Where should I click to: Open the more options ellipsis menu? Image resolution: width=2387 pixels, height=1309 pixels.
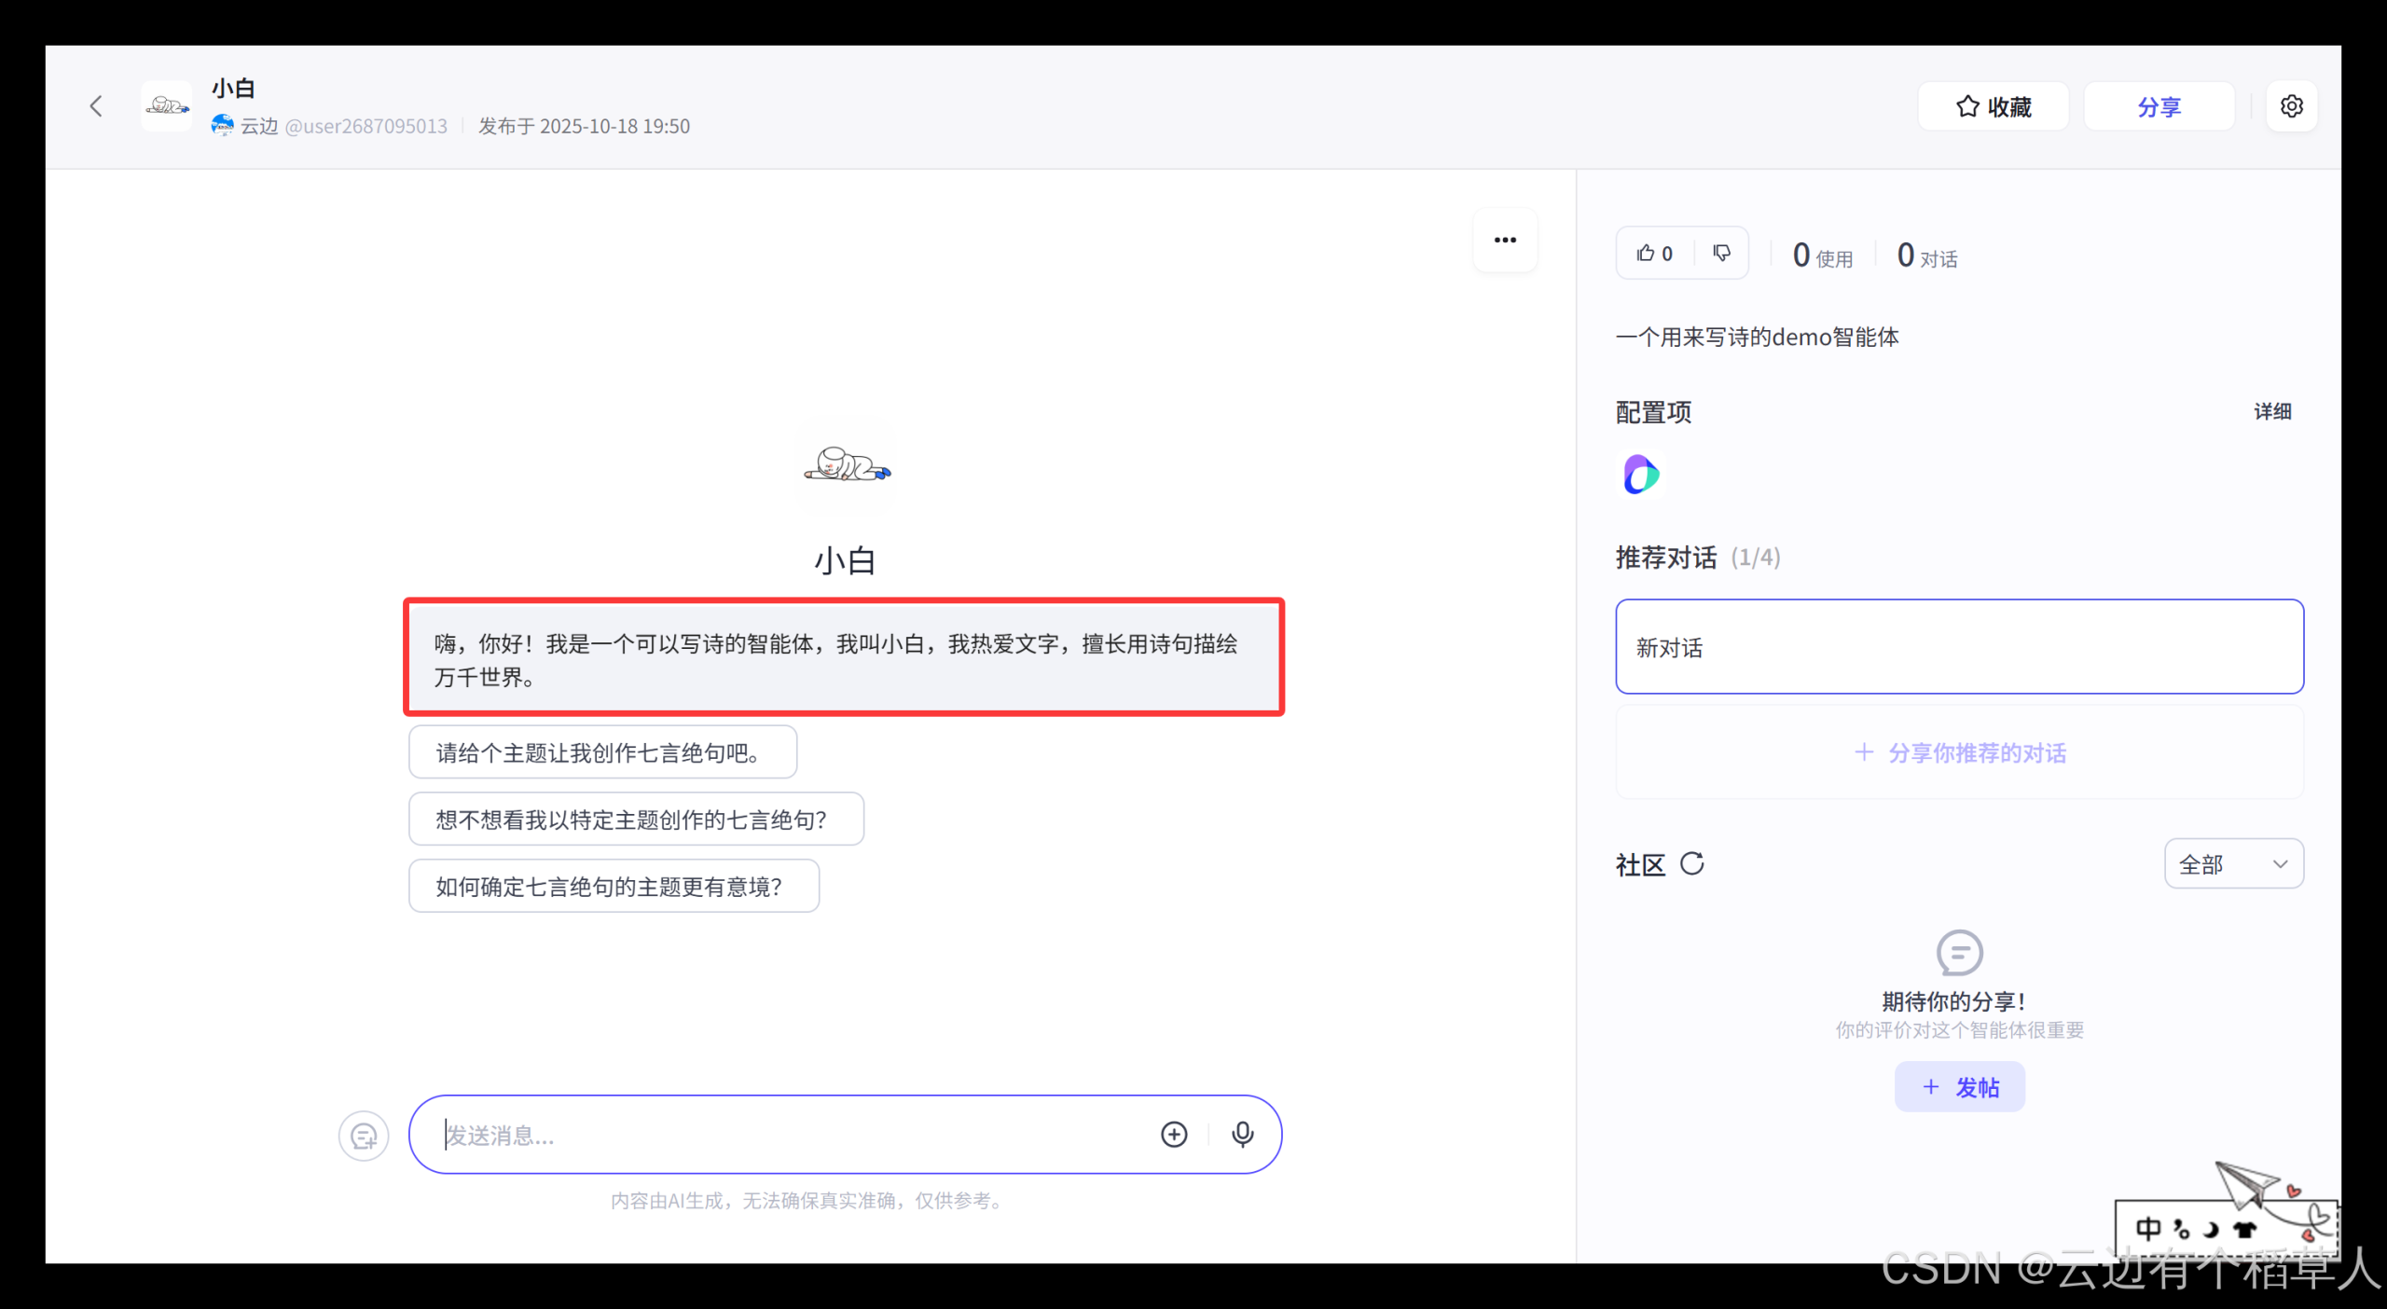(x=1504, y=240)
